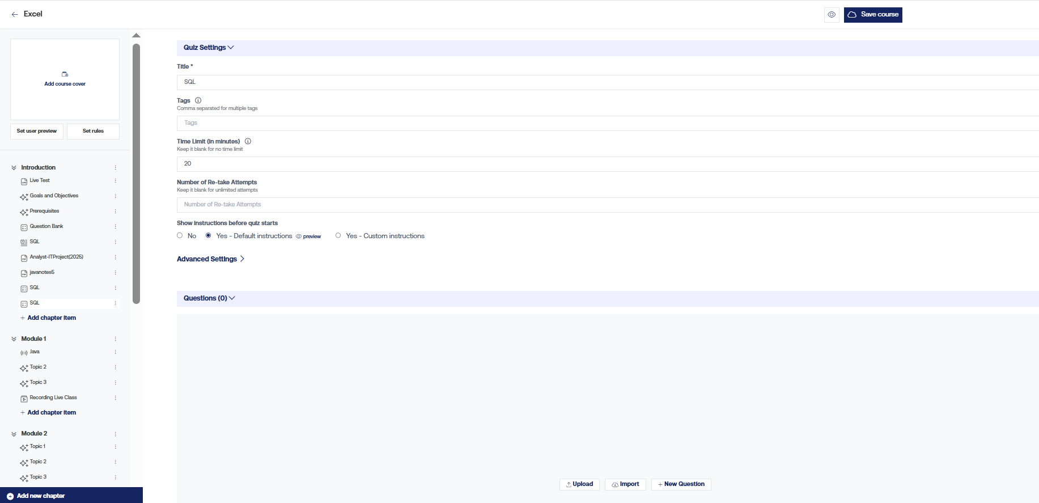Click the Time Limit info icon
The width and height of the screenshot is (1039, 503).
coord(248,141)
